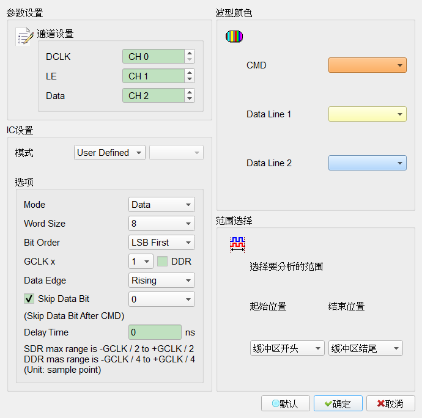The width and height of the screenshot is (422, 418).
Task: Click the DDR mas range text line
Action: 109,359
